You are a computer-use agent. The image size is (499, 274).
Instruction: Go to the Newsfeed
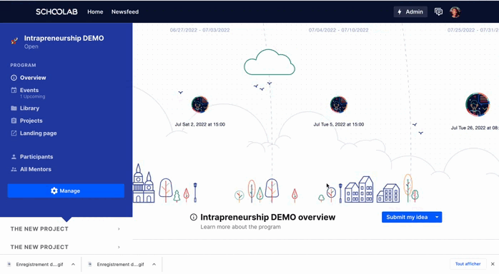tap(124, 11)
